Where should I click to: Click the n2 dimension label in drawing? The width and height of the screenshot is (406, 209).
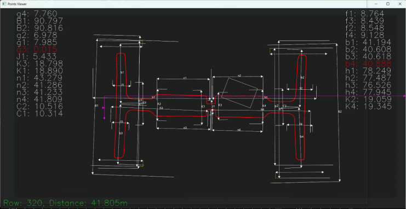click(x=239, y=76)
